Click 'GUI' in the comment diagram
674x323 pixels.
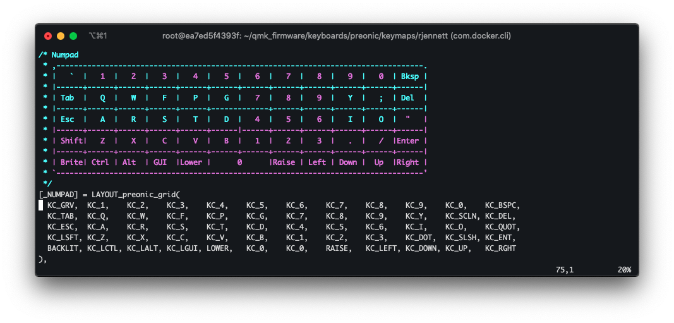pyautogui.click(x=160, y=162)
